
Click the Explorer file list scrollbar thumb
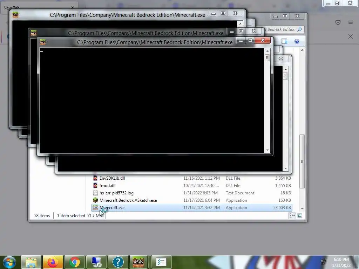pos(302,161)
